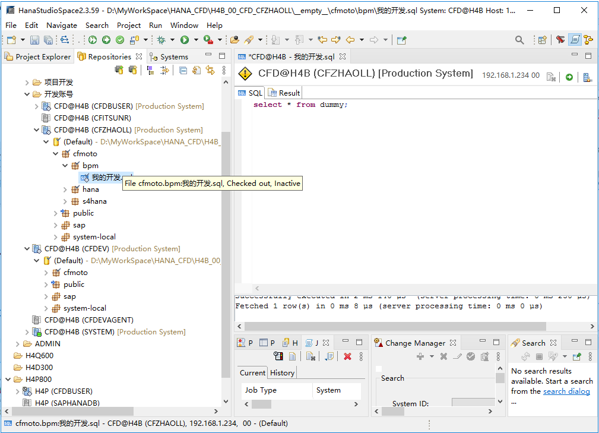This screenshot has height=433, width=599.
Task: Click the console output horizontal scrollbar
Action: click(395, 326)
